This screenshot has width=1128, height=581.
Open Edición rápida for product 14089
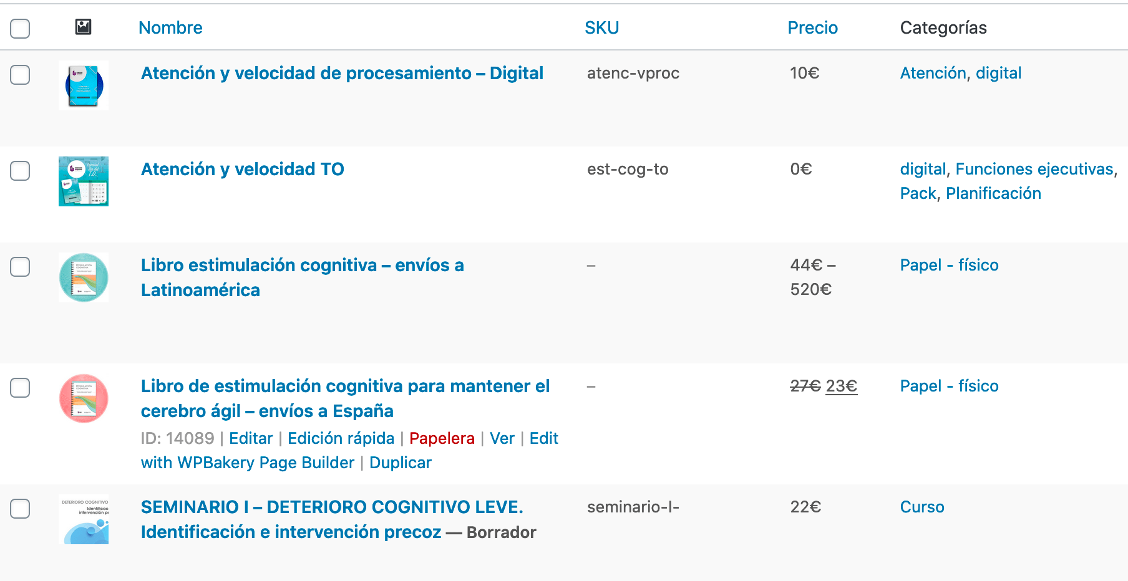point(341,438)
